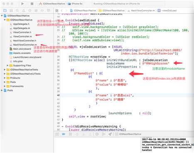Open Simulate Location arrow icon
The image size is (194, 153).
pos(110,134)
